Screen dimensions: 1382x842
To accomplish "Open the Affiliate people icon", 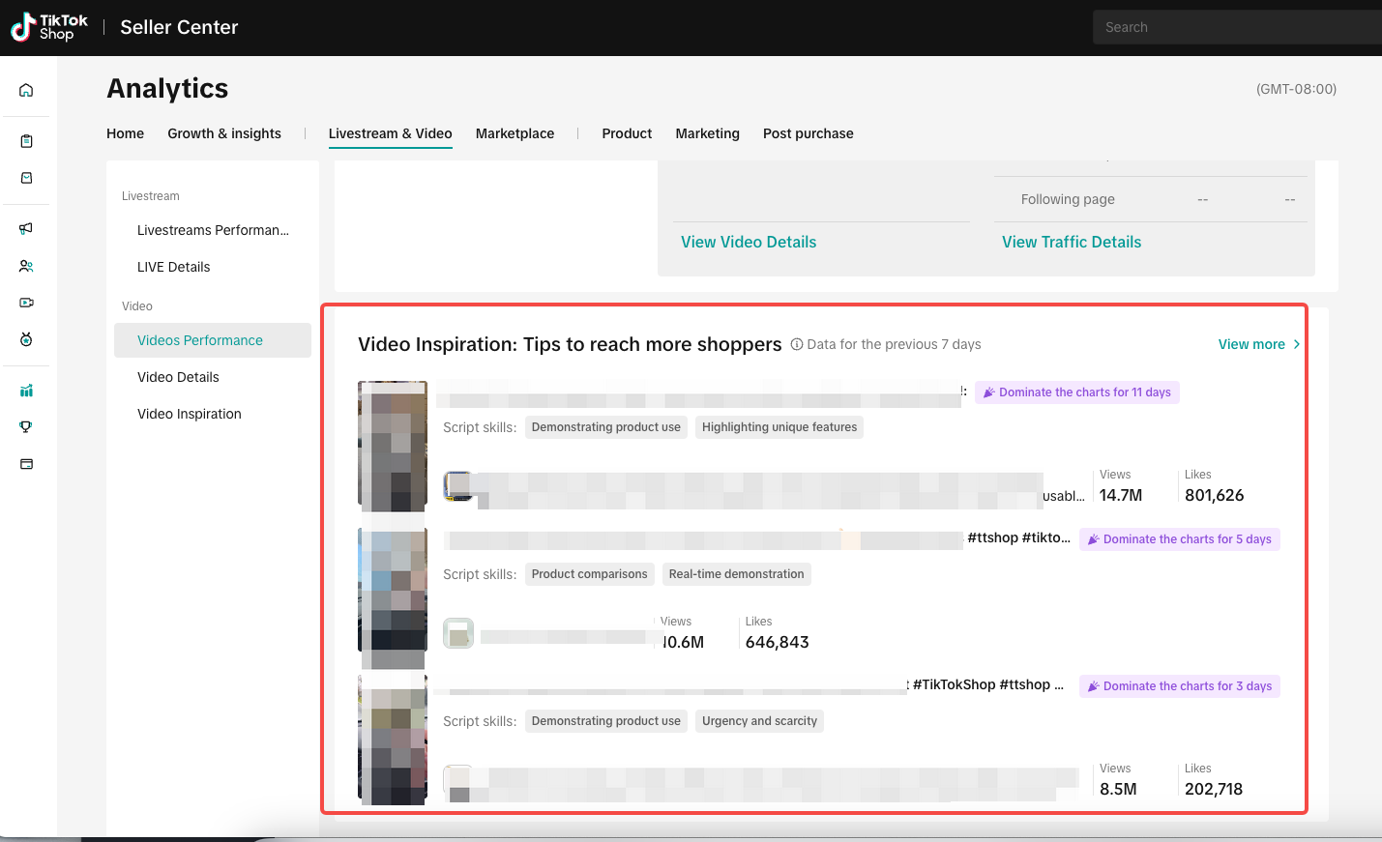I will point(26,266).
